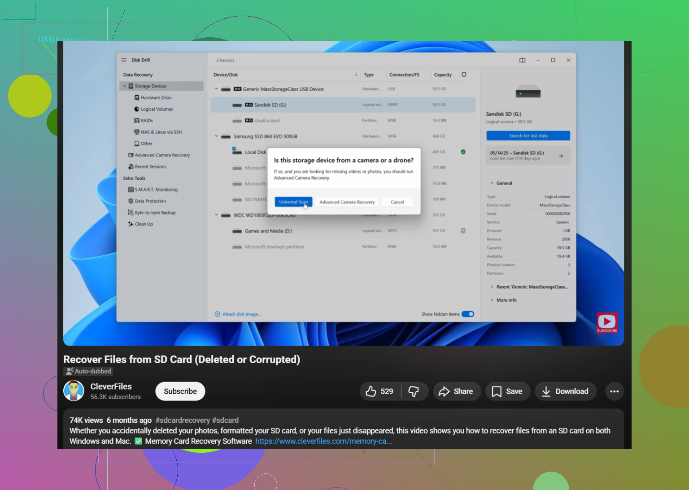Click the Type column header
The height and width of the screenshot is (490, 689).
(x=369, y=75)
